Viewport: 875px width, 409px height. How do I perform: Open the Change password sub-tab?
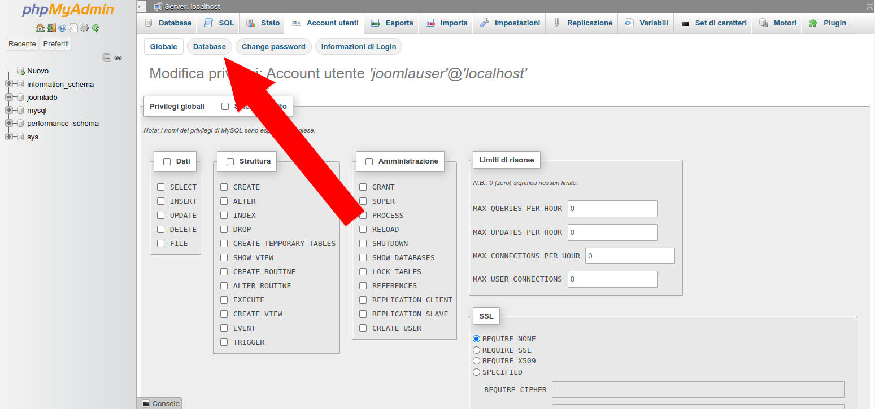(x=273, y=47)
